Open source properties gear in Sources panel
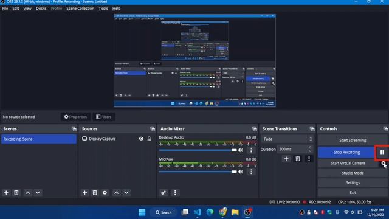Image resolution: width=389 pixels, height=219 pixels. tap(105, 193)
